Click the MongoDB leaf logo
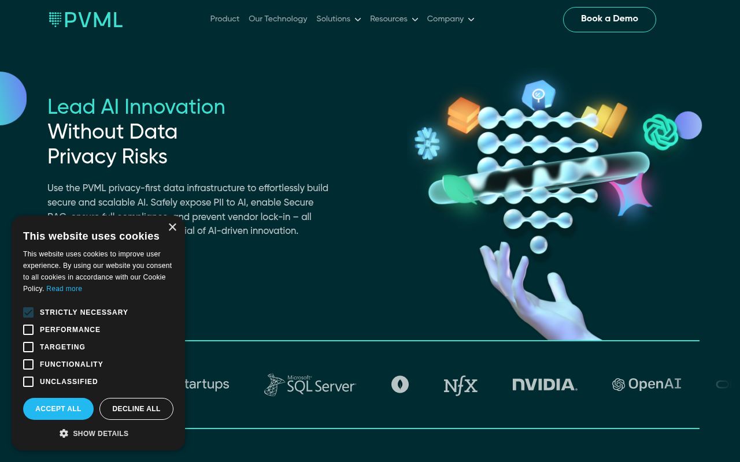 tap(400, 384)
